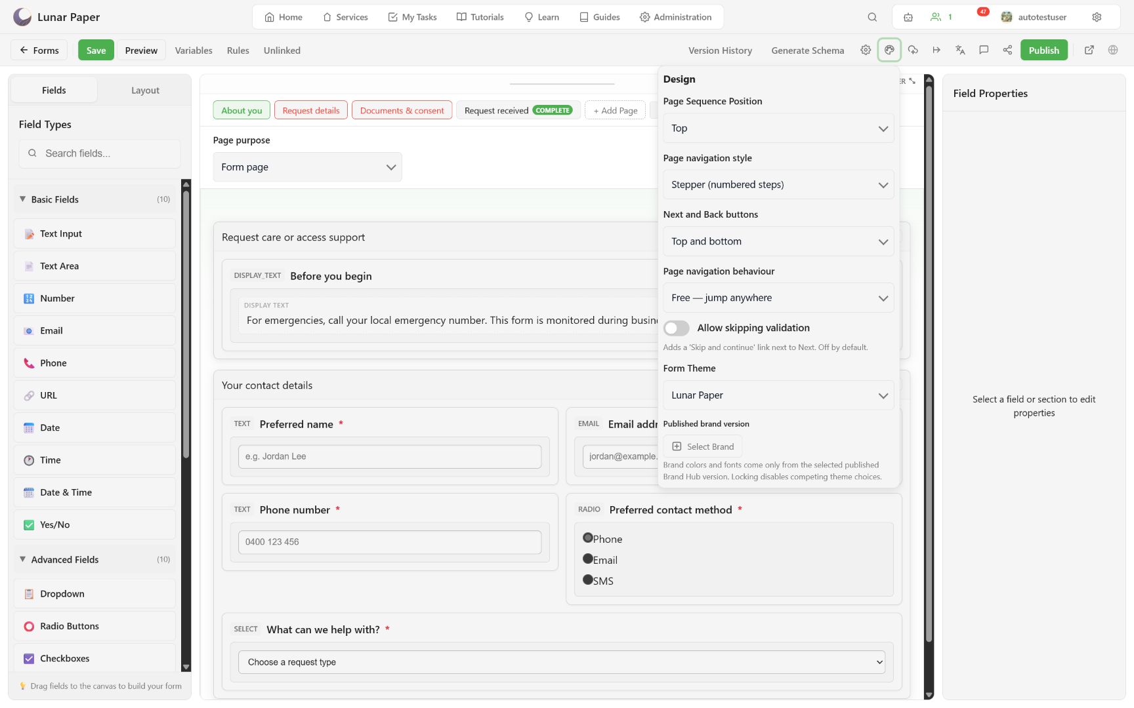Click the robot assistant icon in header

(x=908, y=17)
